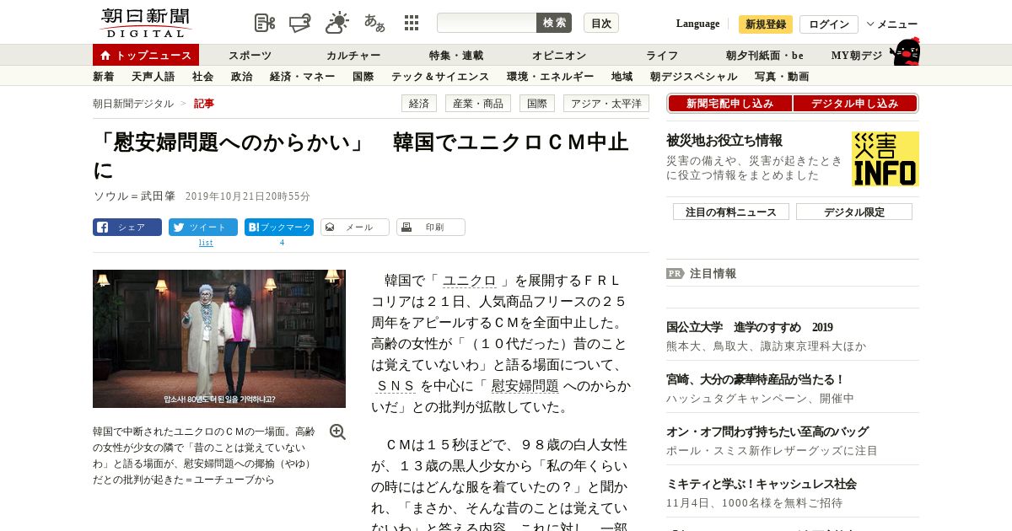Click 新規登録 sign-up button
Viewport: 1012px width, 531px height.
766,24
